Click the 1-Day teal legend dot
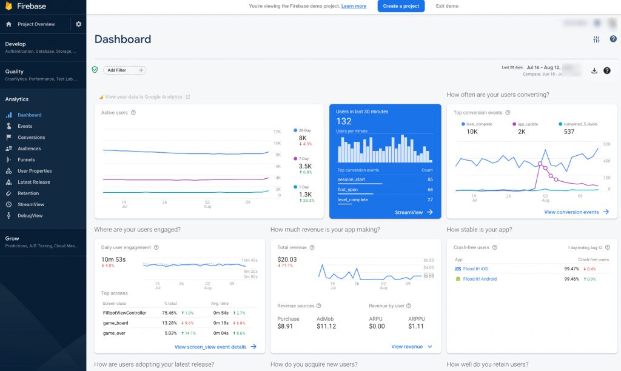621x371 pixels. pyautogui.click(x=295, y=187)
